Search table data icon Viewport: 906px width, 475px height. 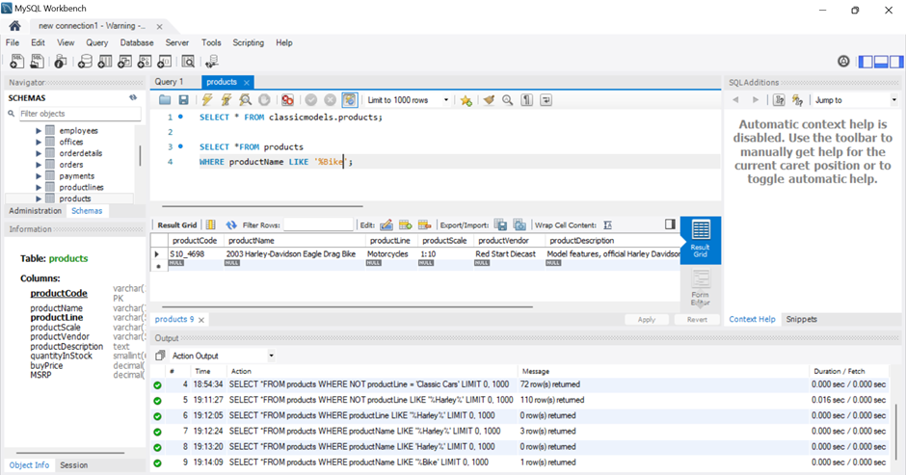click(188, 62)
